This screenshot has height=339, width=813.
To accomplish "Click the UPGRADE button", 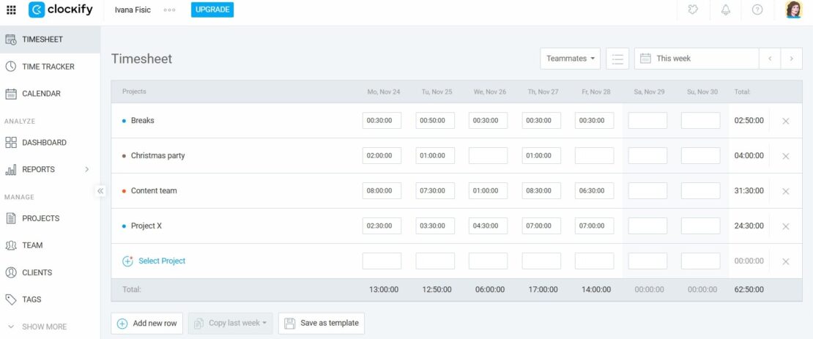I will [212, 10].
